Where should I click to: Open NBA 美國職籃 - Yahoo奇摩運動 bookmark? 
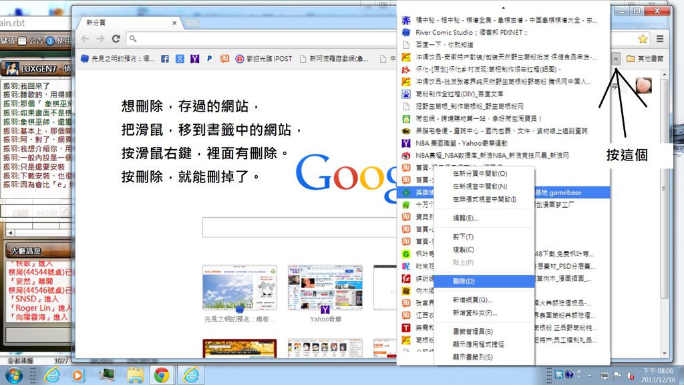coord(504,143)
